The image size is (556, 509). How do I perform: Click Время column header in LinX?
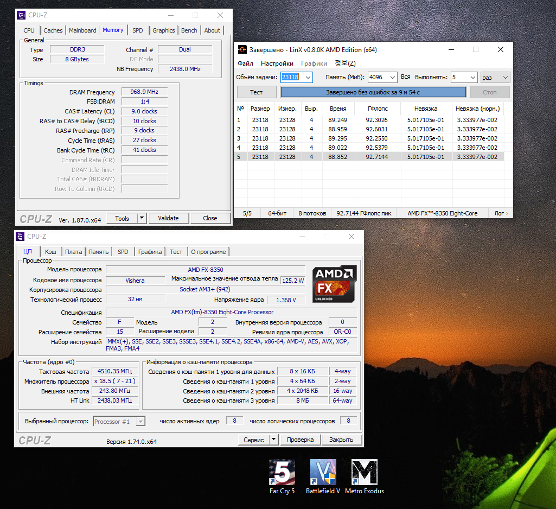(338, 109)
